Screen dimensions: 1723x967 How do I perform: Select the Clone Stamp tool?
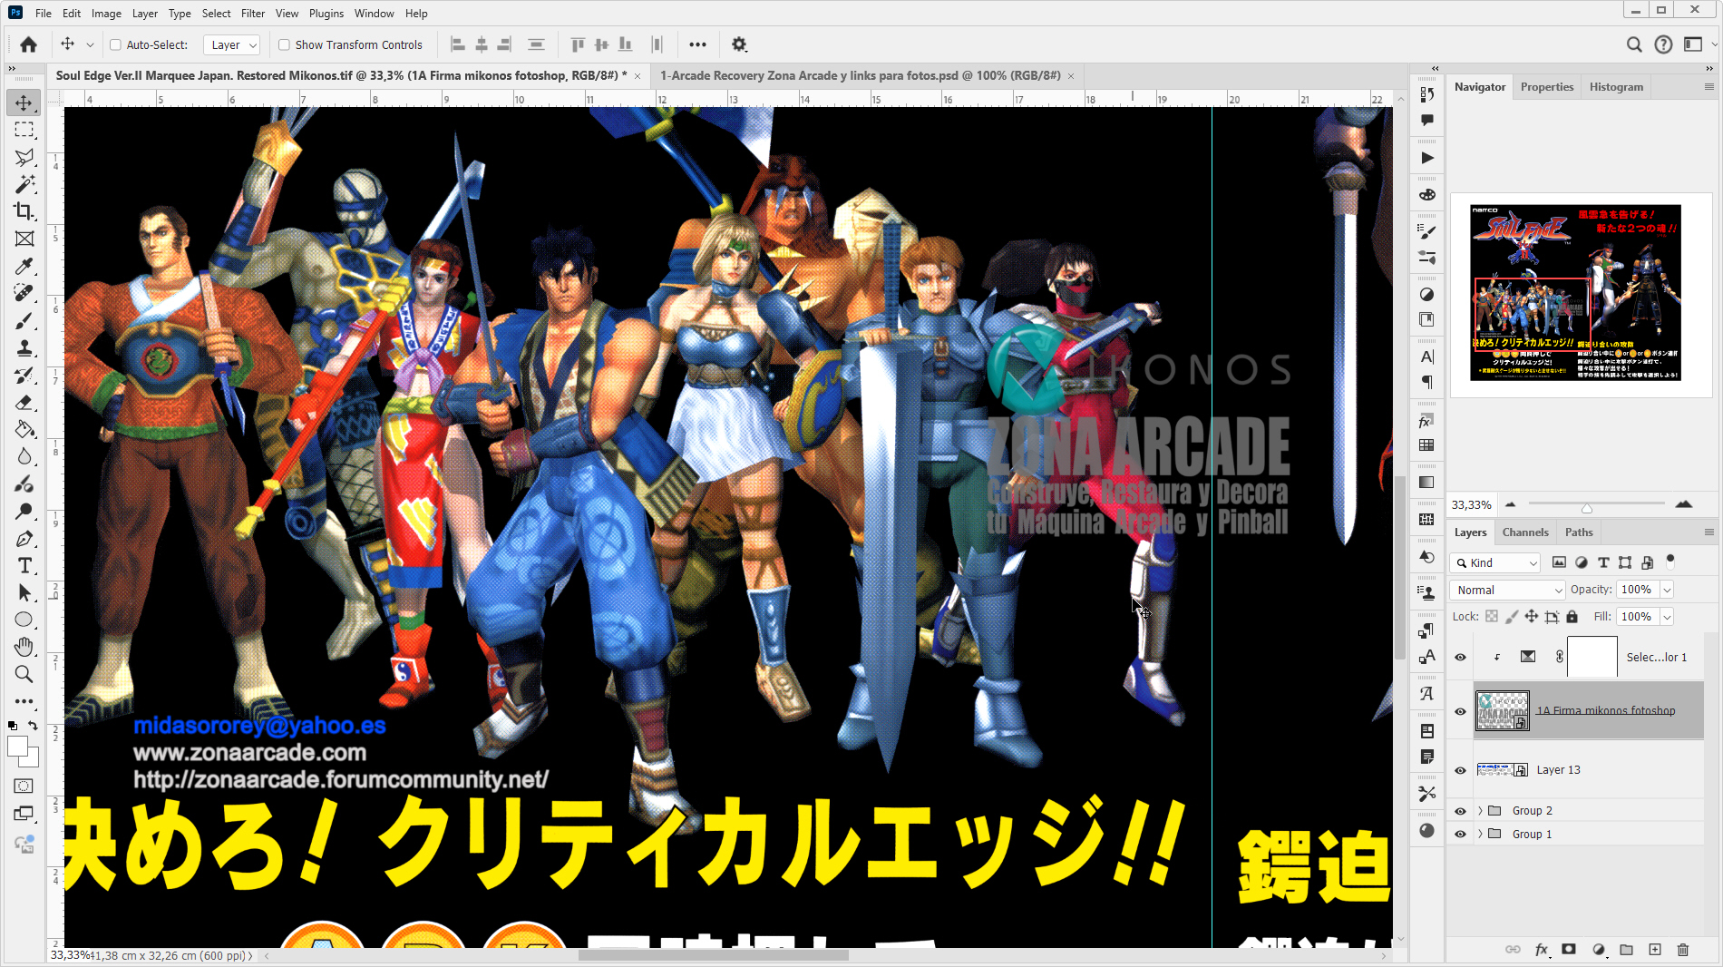(x=24, y=347)
